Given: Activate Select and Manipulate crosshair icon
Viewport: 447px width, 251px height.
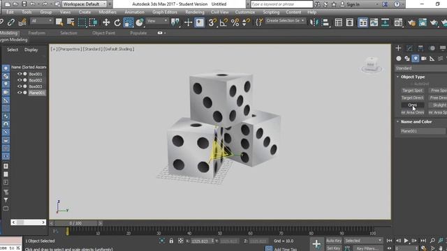Looking at the screenshot, I should tap(188, 22).
